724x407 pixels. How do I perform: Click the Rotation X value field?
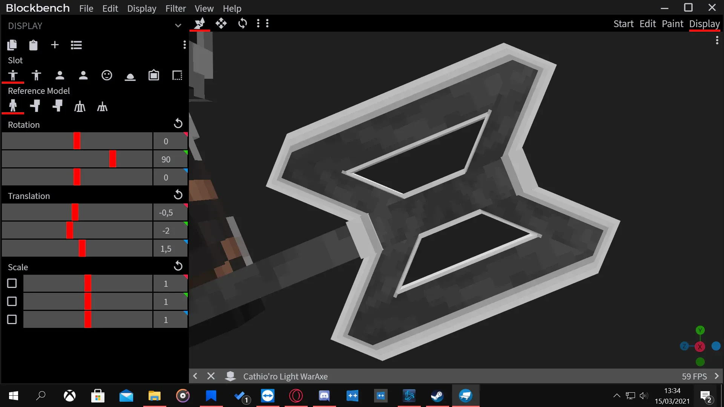[170, 141]
